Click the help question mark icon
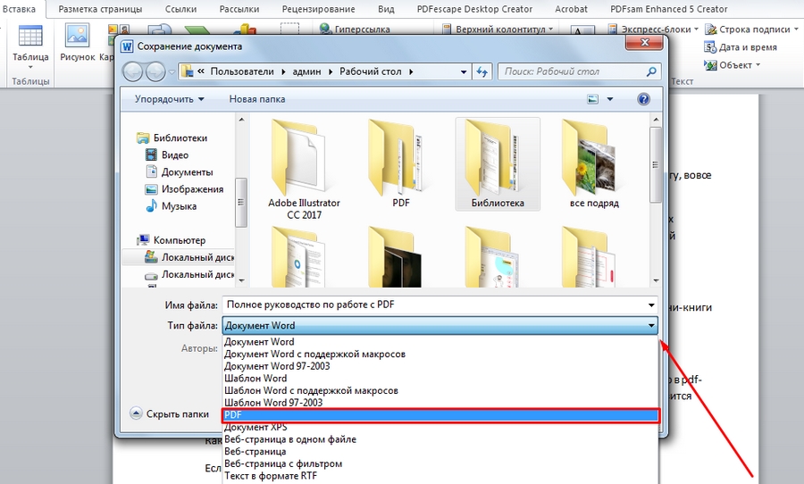804x484 pixels. pos(643,99)
